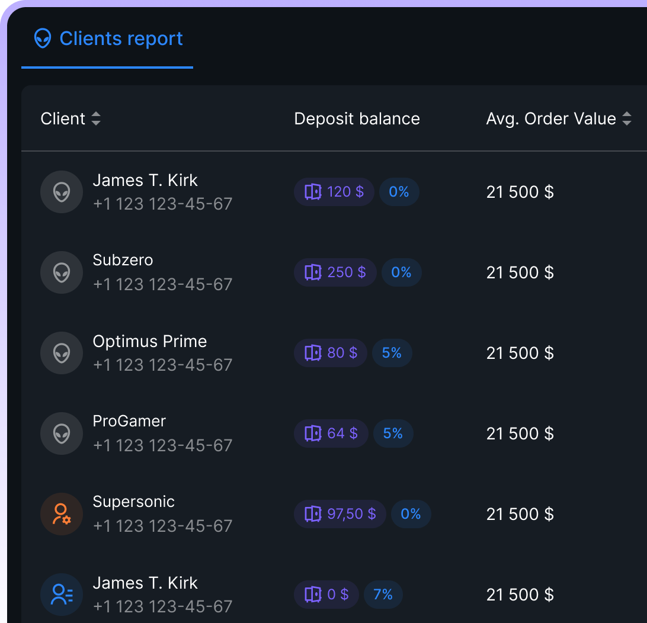647x623 pixels.
Task: Open the Optimus Prime client name
Action: 149,341
